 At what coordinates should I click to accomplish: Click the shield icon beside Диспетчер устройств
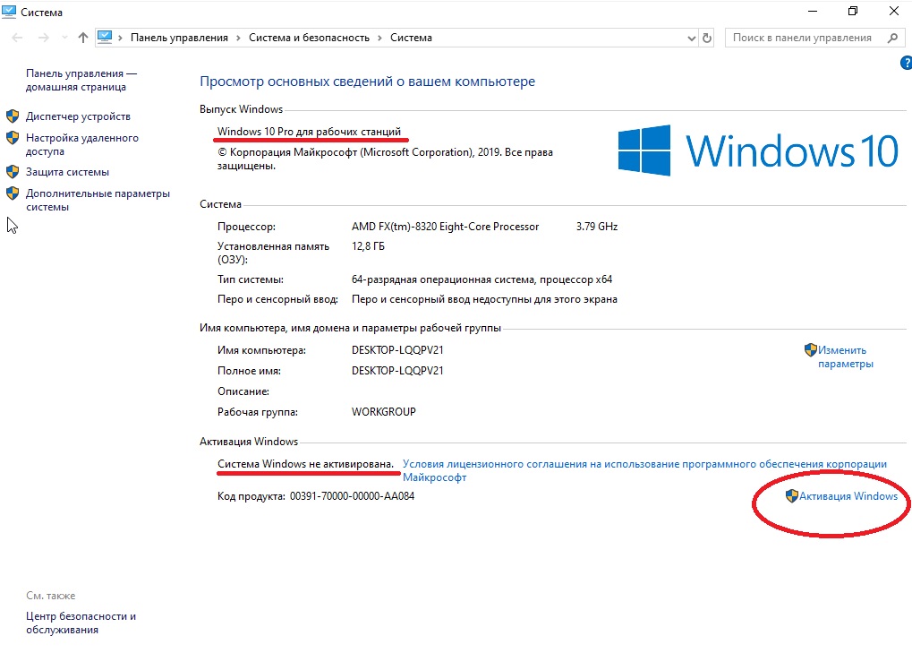[13, 116]
